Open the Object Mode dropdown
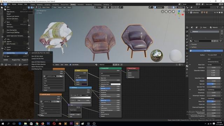This screenshot has height=126, width=224. click(45, 7)
